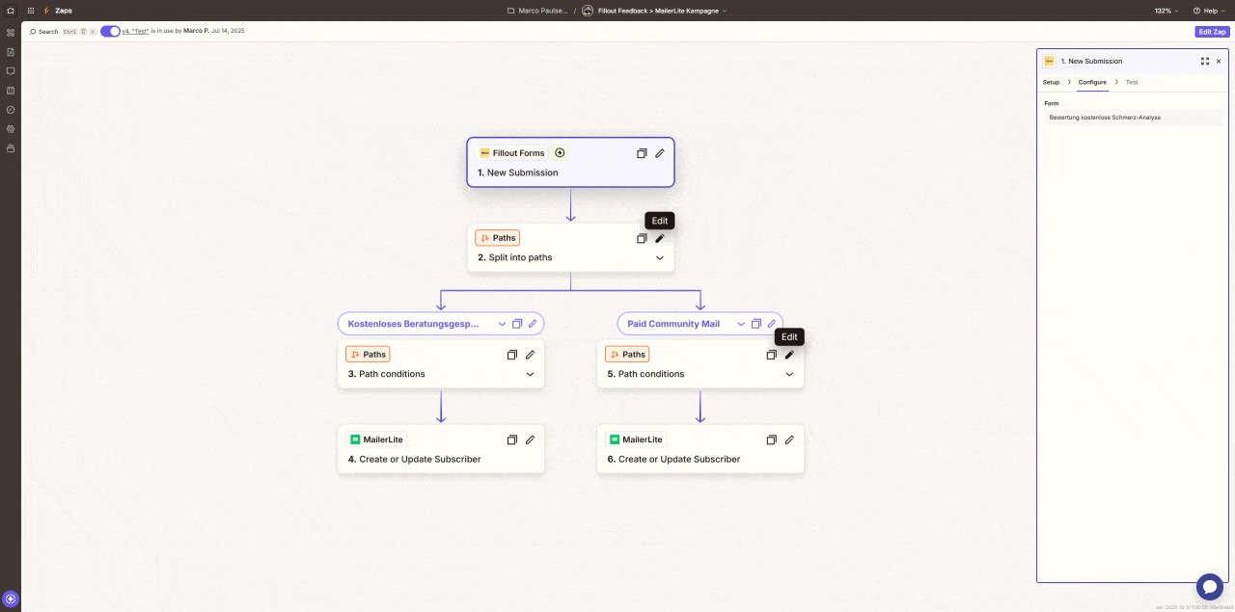Expand the New Submission panel to fullscreen
Image resolution: width=1235 pixels, height=612 pixels.
point(1204,61)
